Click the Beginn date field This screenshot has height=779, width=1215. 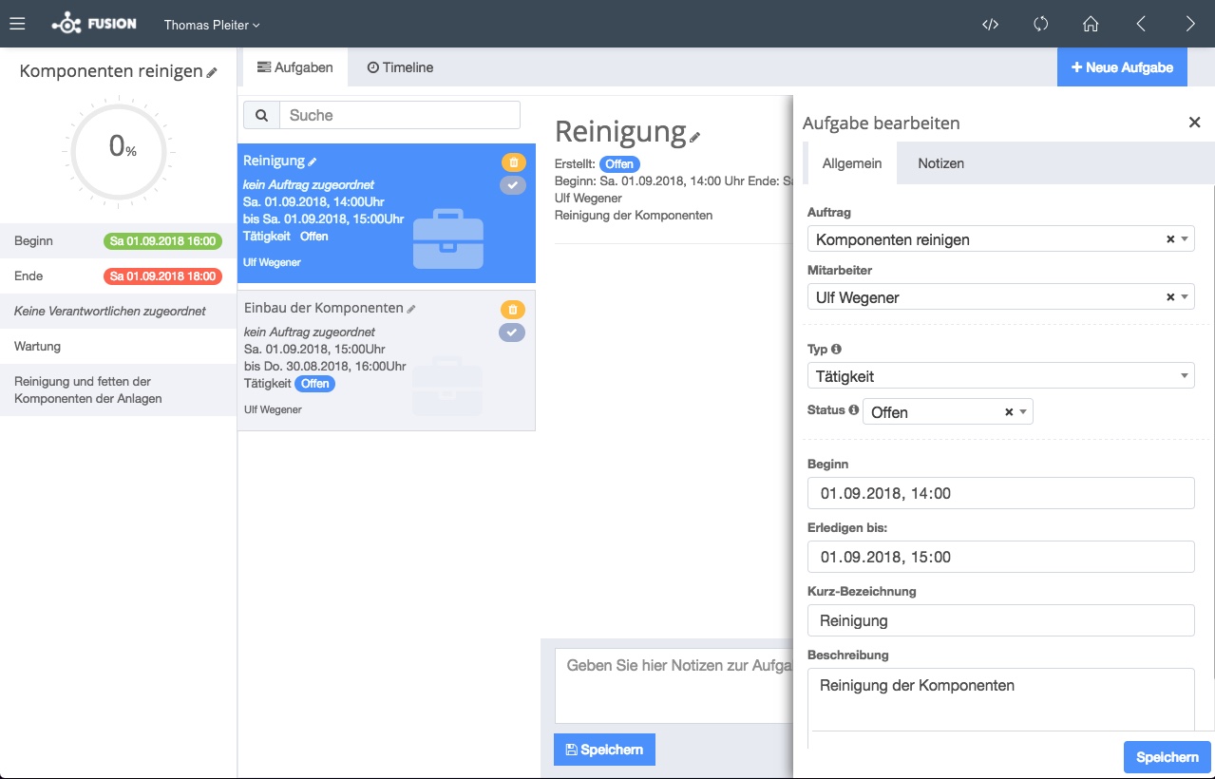[1001, 493]
